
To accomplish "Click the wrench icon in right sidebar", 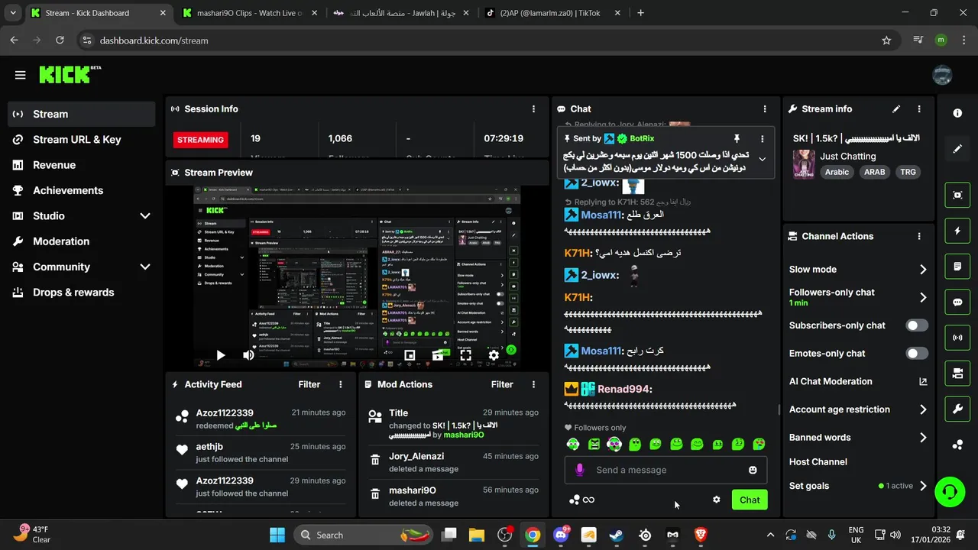I will click(957, 409).
